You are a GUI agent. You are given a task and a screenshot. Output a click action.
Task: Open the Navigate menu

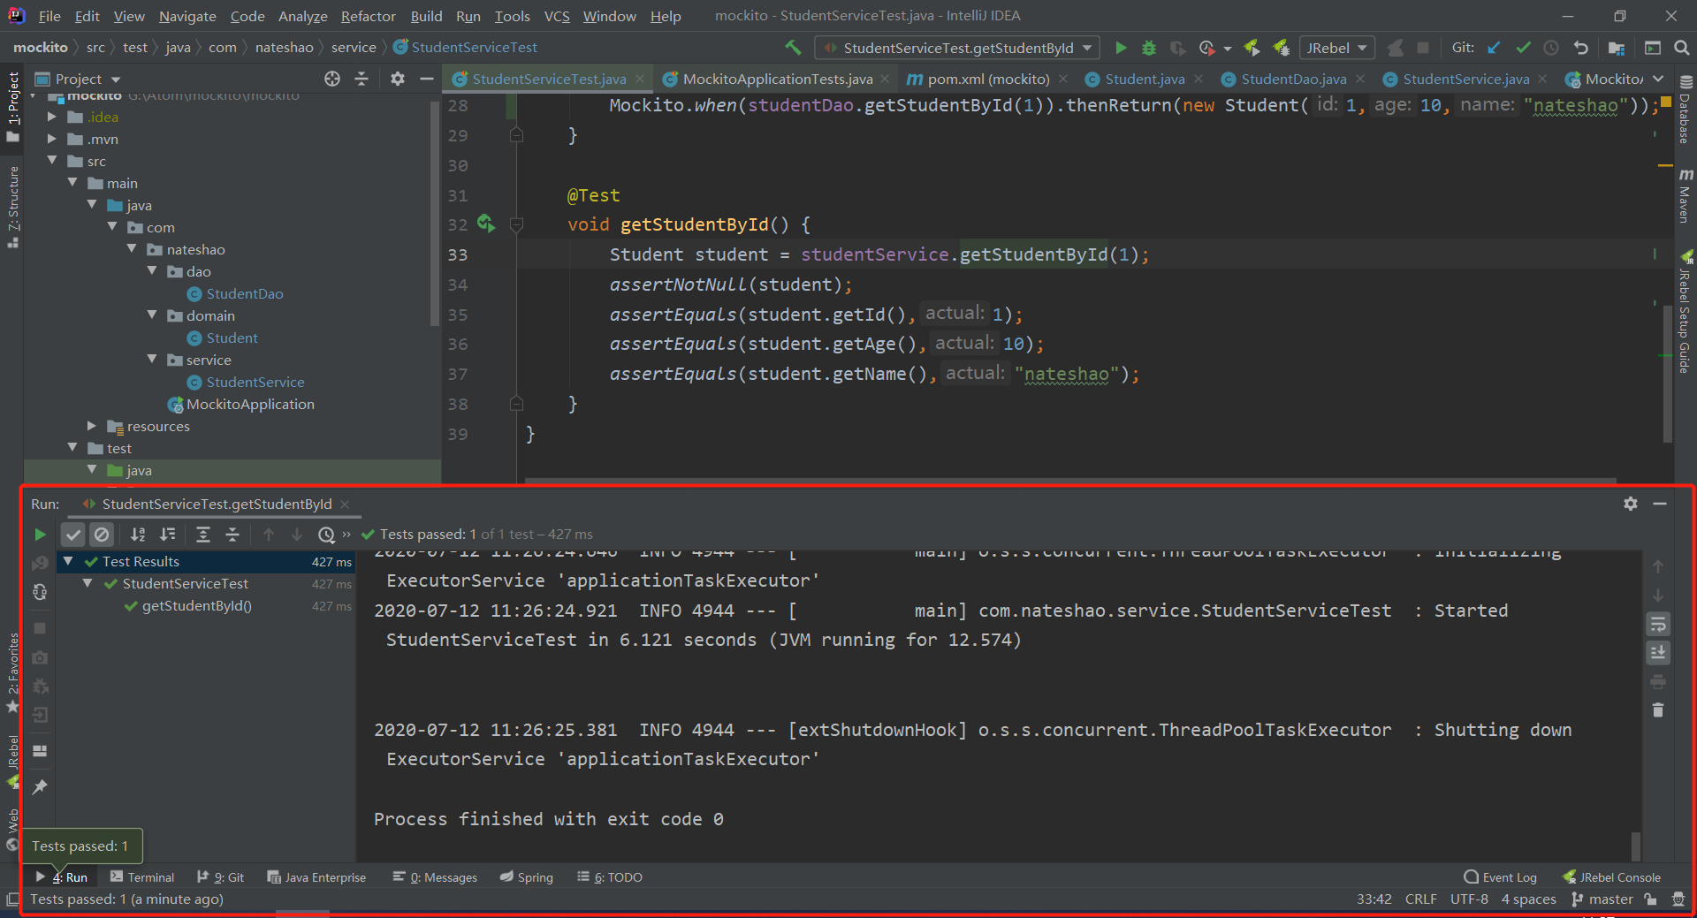click(187, 16)
